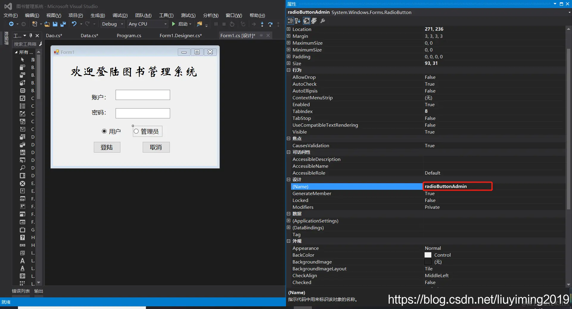Click the BackColor white color swatch
This screenshot has width=572, height=309.
428,255
